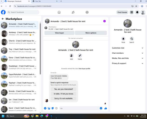Choose a GIF icon in composer
This screenshot has width=147, height=119.
pos(56,108)
